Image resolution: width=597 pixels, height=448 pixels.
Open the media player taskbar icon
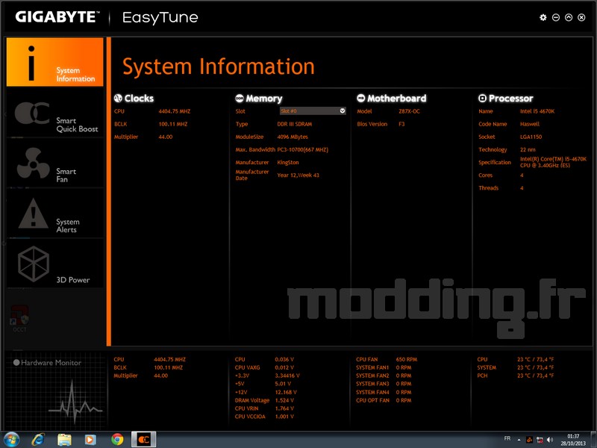point(90,440)
